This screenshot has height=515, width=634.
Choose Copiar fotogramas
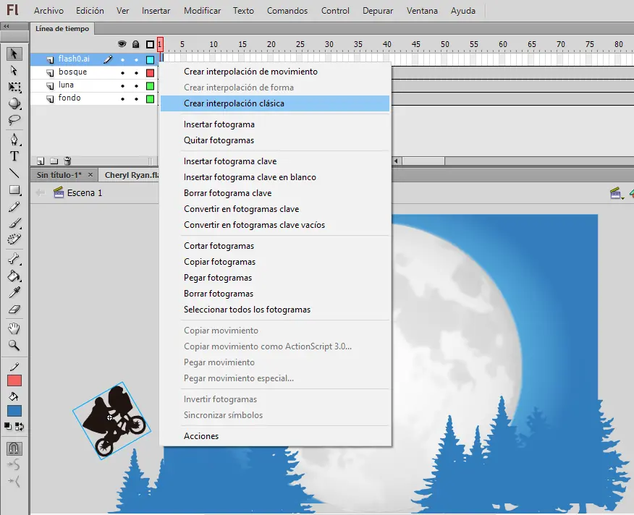pos(275,262)
